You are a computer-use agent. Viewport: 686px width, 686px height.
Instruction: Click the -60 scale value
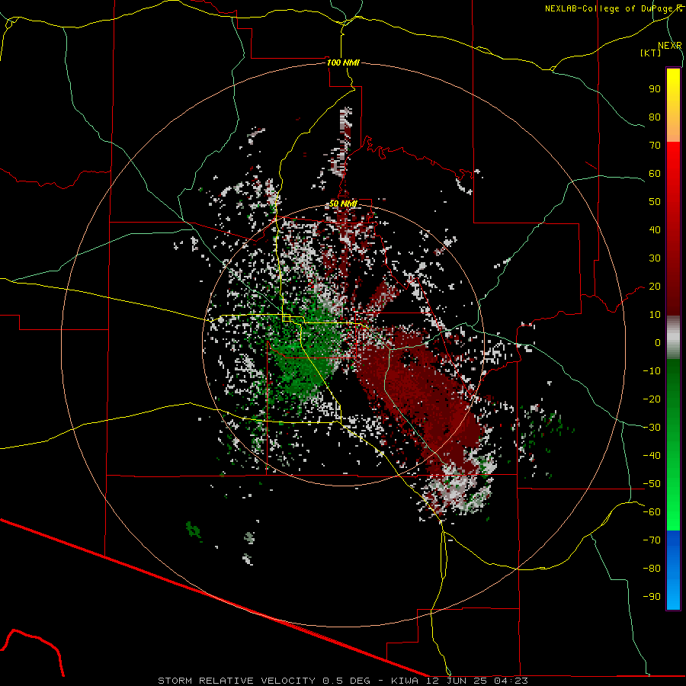click(x=652, y=512)
